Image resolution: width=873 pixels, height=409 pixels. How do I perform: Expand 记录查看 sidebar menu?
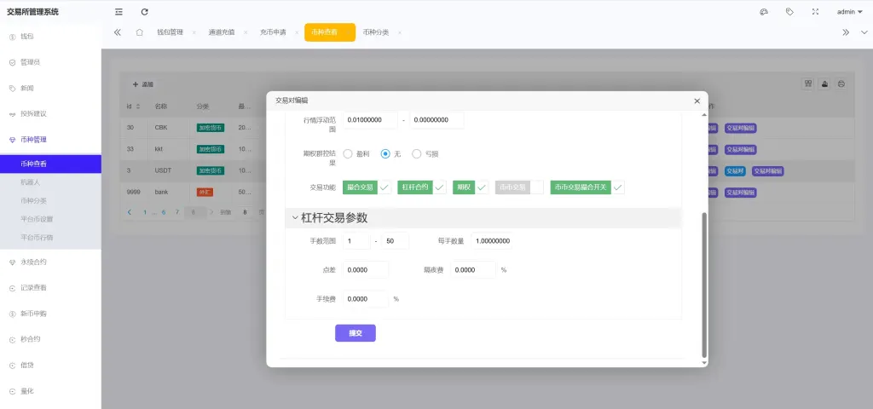click(50, 288)
